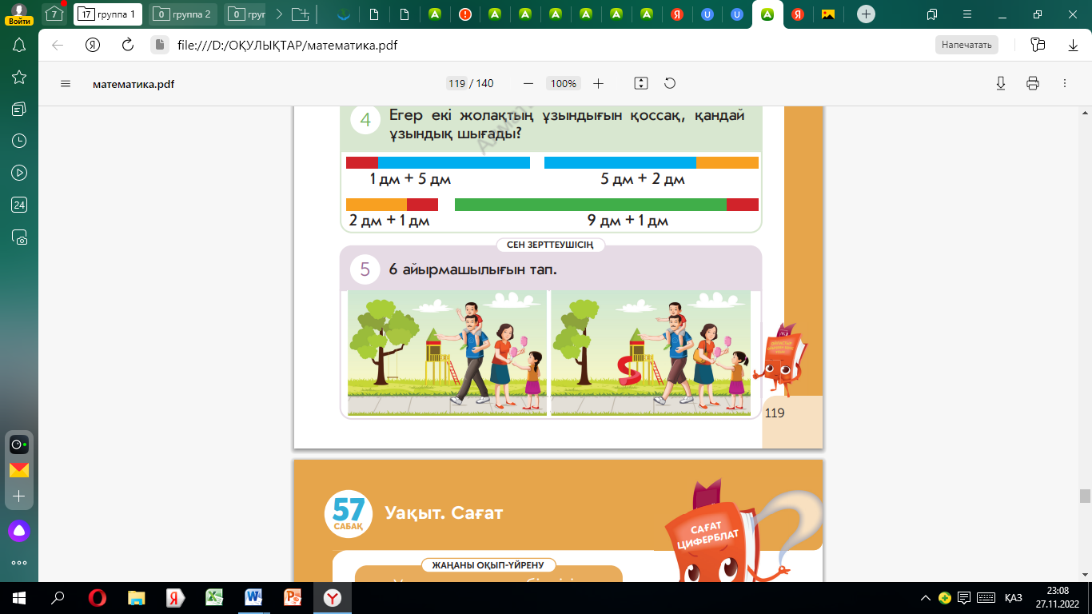Screen dimensions: 1092x614
Task: Open PDF viewer more actions menu
Action: pyautogui.click(x=1065, y=83)
